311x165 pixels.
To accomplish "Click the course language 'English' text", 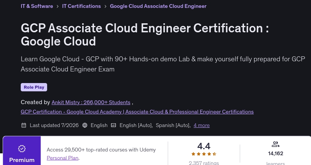I will [99, 125].
